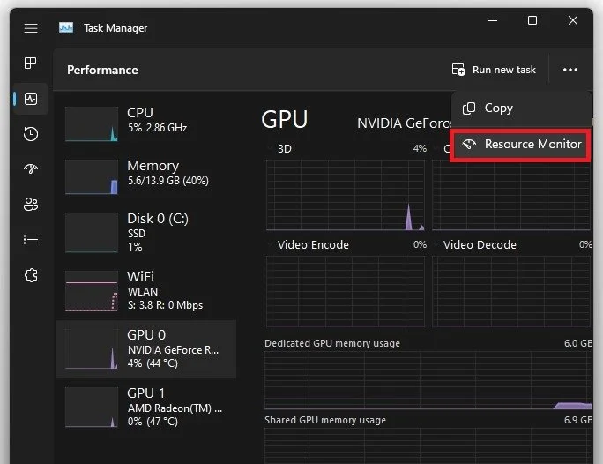Select Disk 0 (C:) entry
The width and height of the screenshot is (603, 464).
click(x=146, y=232)
